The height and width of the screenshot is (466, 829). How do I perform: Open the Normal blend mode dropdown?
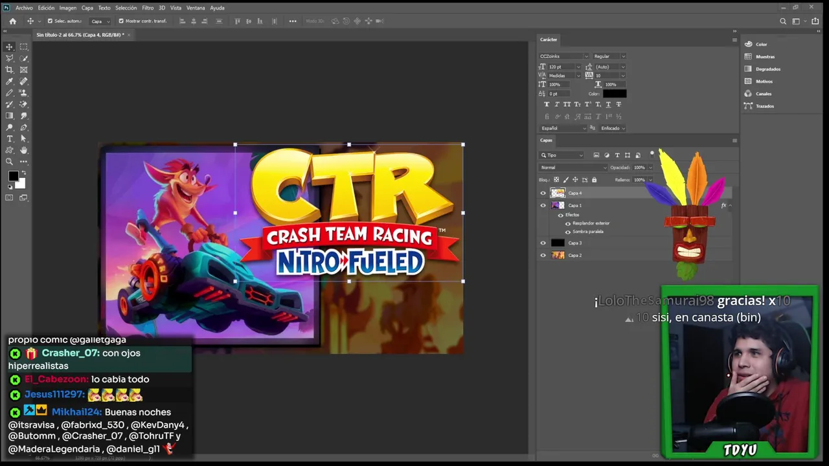pyautogui.click(x=573, y=168)
